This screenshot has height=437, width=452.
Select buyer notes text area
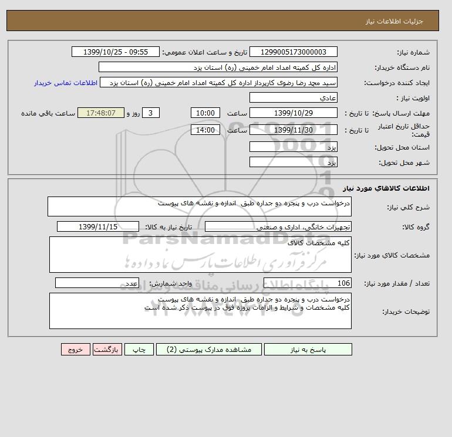click(200, 311)
